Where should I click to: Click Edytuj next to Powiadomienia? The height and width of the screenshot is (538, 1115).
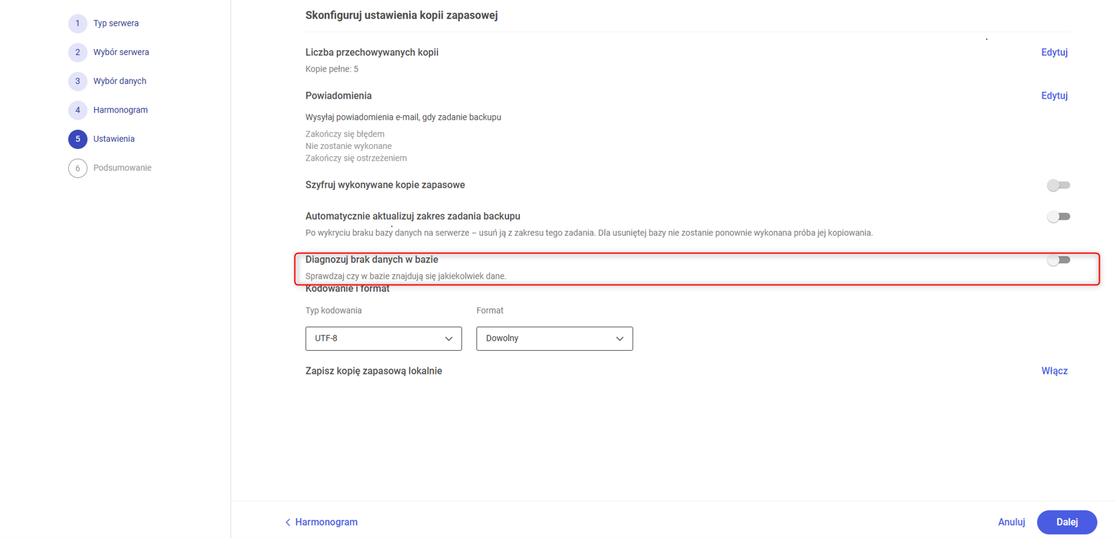[1054, 96]
